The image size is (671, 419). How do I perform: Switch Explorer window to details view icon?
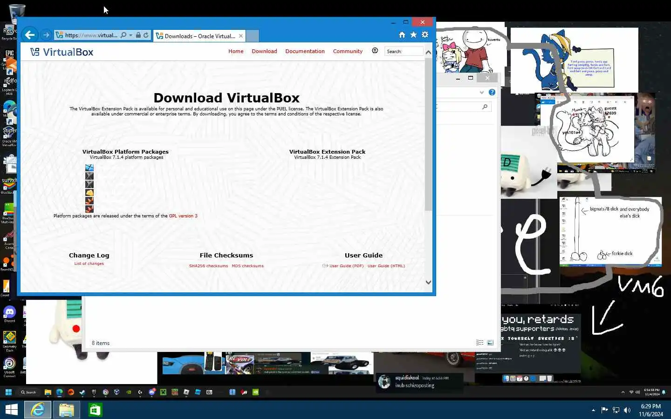click(480, 343)
